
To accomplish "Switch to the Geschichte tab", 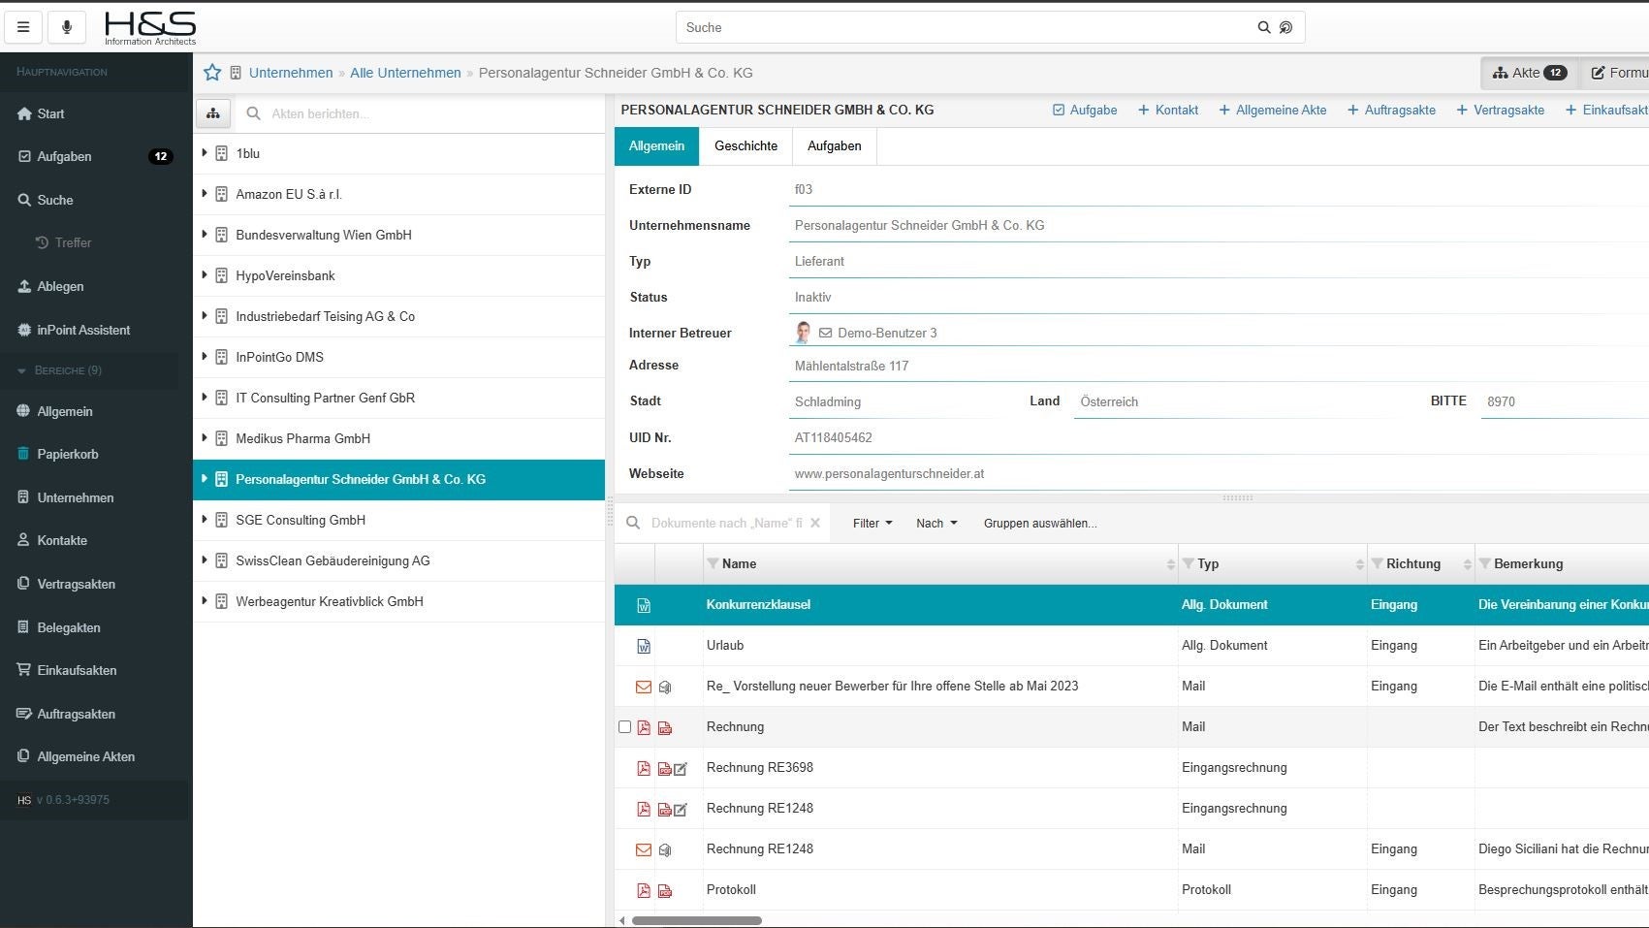I will pos(745,145).
